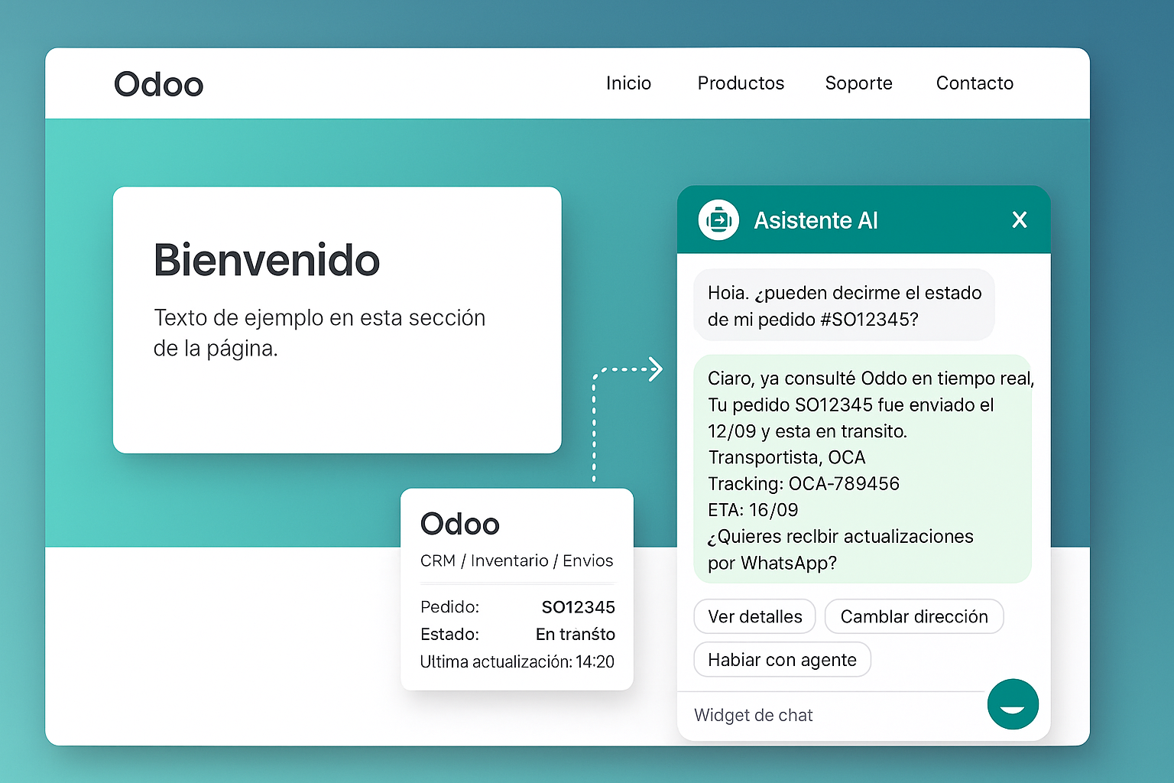The width and height of the screenshot is (1174, 783).
Task: Navigate to the Contacto page
Action: tap(975, 83)
